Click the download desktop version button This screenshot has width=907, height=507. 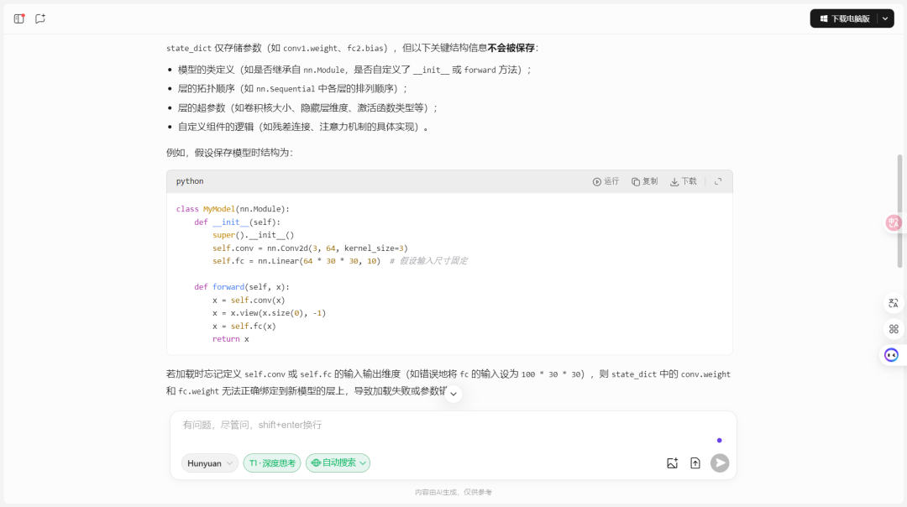(847, 18)
